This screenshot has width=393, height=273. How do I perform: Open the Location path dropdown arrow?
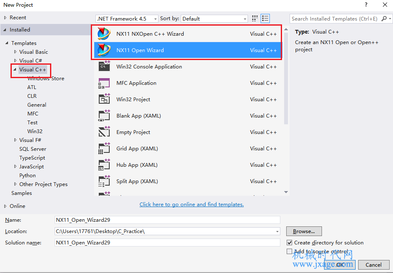pyautogui.click(x=277, y=231)
